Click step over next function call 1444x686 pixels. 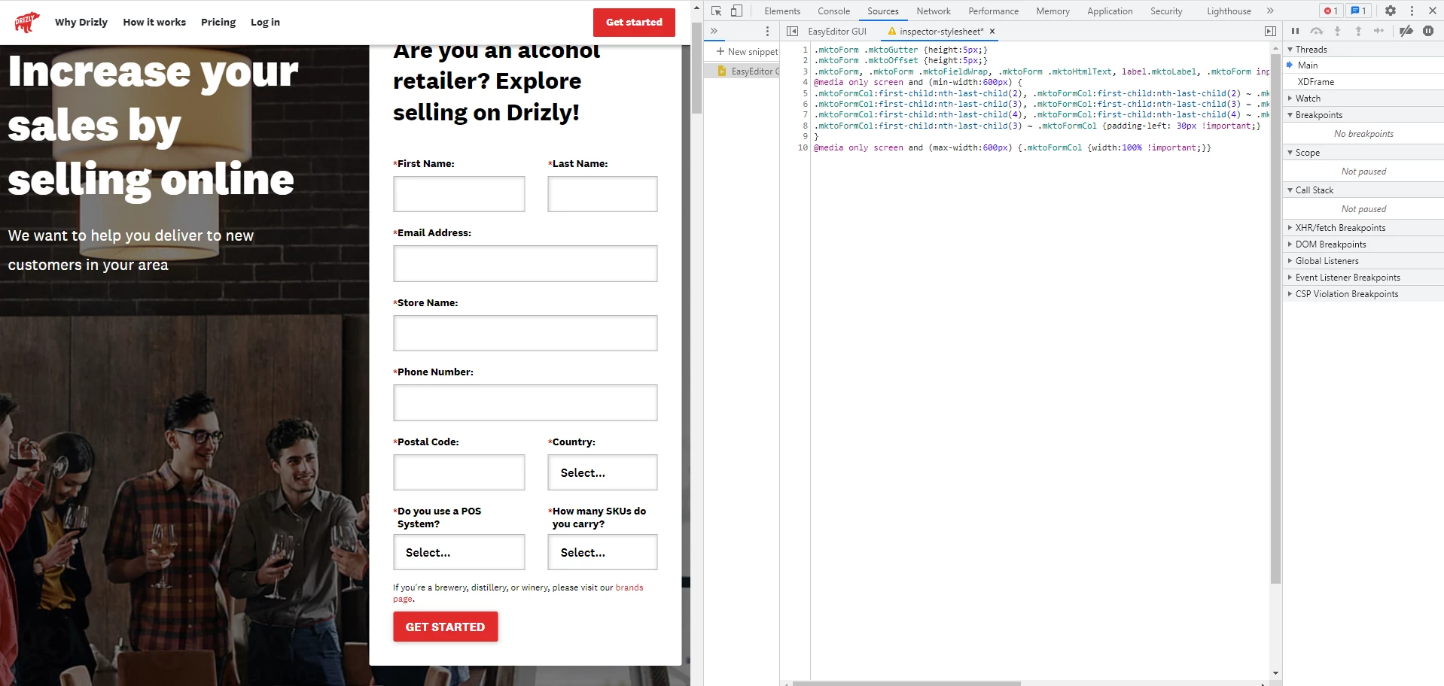[1316, 31]
